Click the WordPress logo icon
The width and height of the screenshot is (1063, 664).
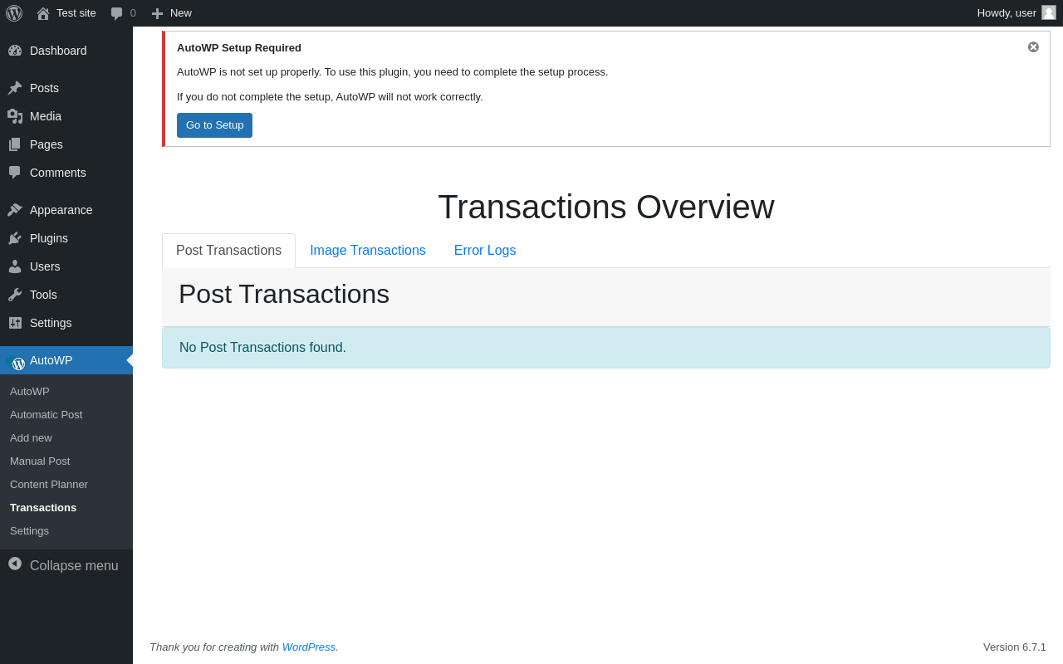(x=14, y=13)
